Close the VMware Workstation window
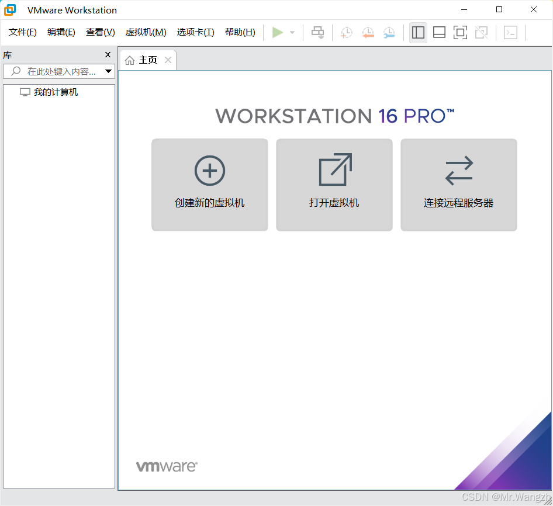 [534, 10]
